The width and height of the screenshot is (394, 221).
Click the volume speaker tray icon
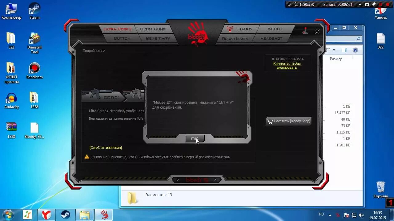coord(362,215)
